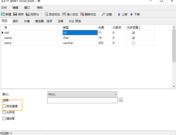176x135 pixels.
Task: Open the 文件 menu
Action: (4, 8)
